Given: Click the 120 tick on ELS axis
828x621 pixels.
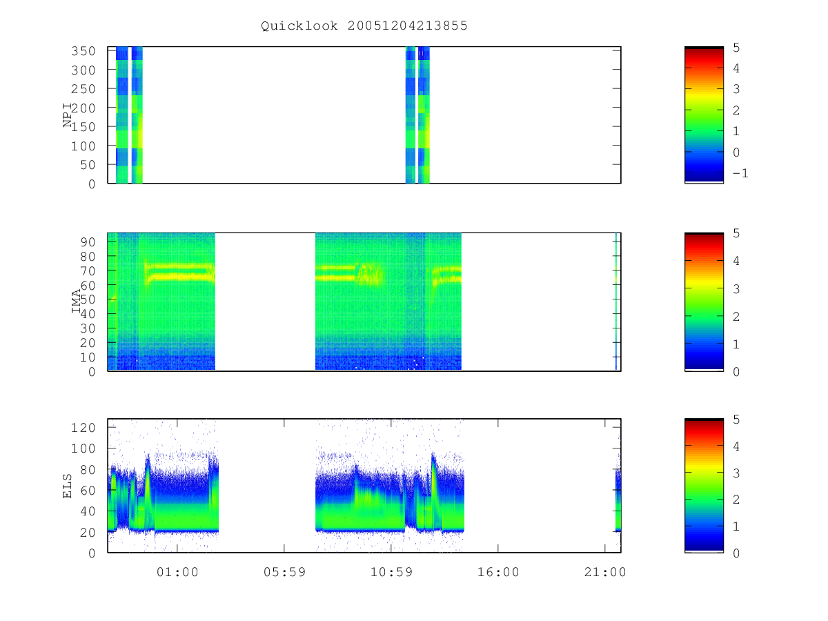Looking at the screenshot, I should 83,428.
